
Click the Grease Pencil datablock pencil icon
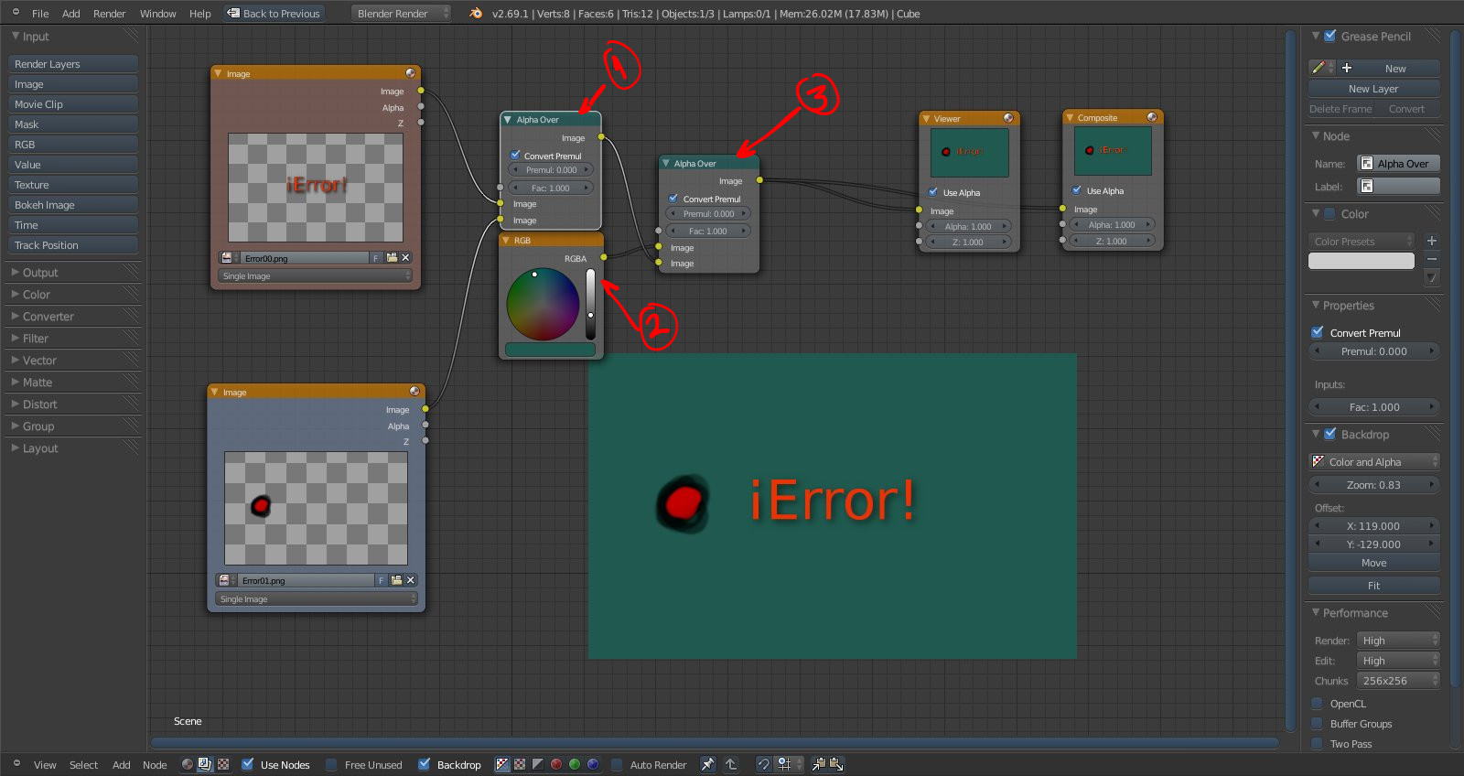(x=1318, y=68)
